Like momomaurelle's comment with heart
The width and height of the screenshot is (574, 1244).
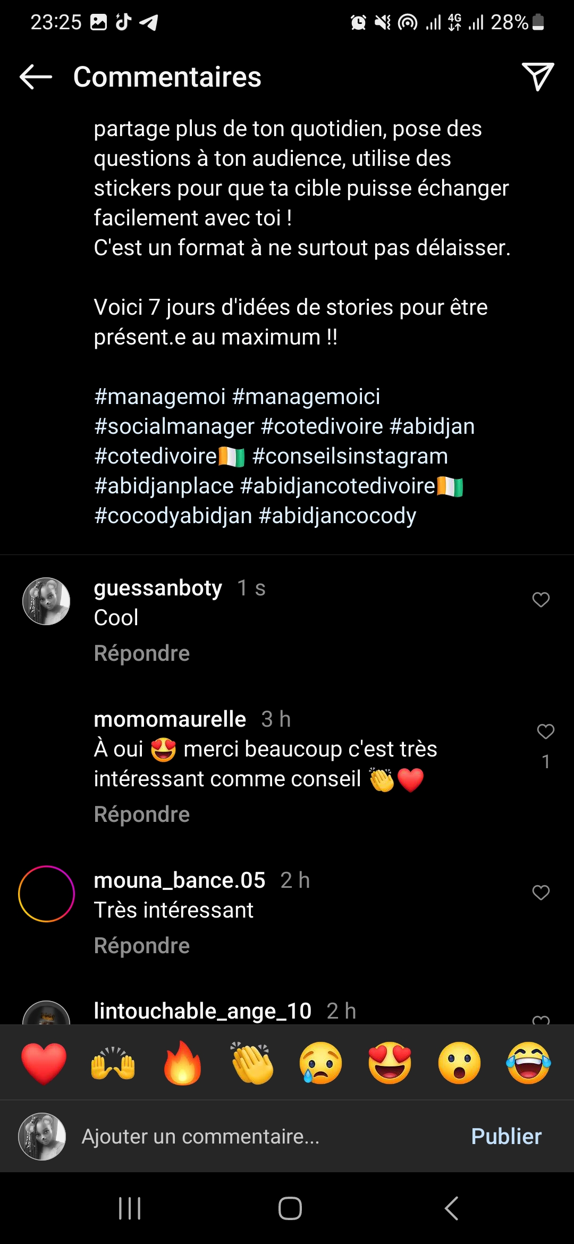[x=545, y=732]
